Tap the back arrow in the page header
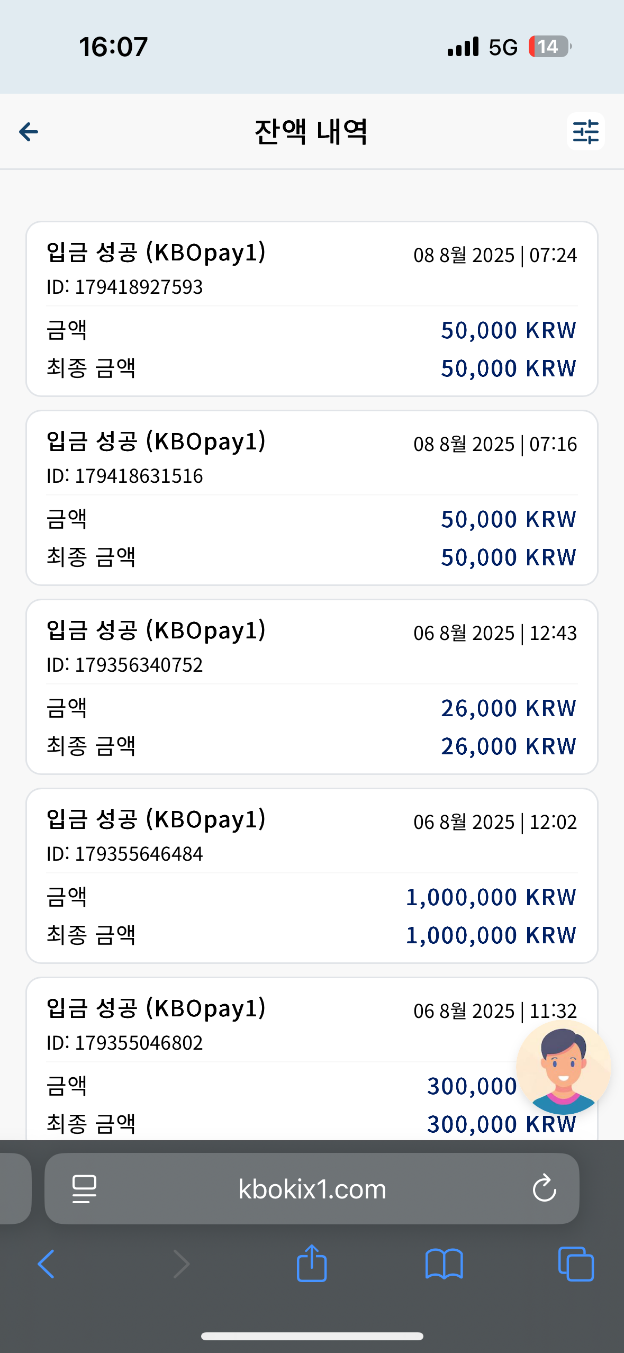624x1353 pixels. point(29,132)
